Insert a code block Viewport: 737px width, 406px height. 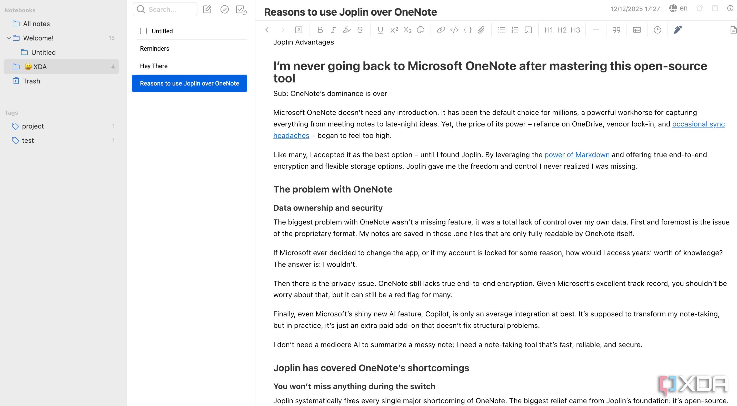click(468, 30)
